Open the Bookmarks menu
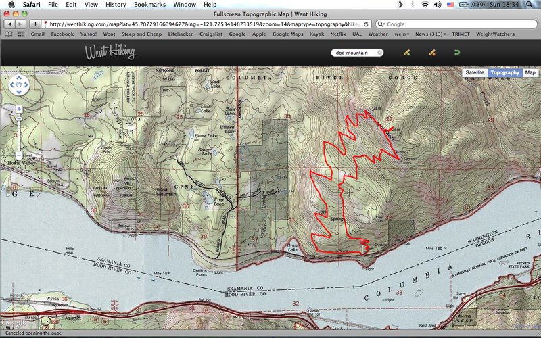541x338 pixels. coord(149,5)
